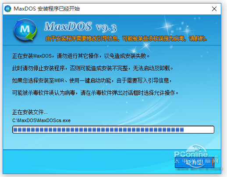
Task: Close the MaxDOS installer window
Action: (x=214, y=9)
